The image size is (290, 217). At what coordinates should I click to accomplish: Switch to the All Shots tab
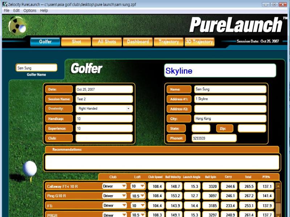coord(107,42)
